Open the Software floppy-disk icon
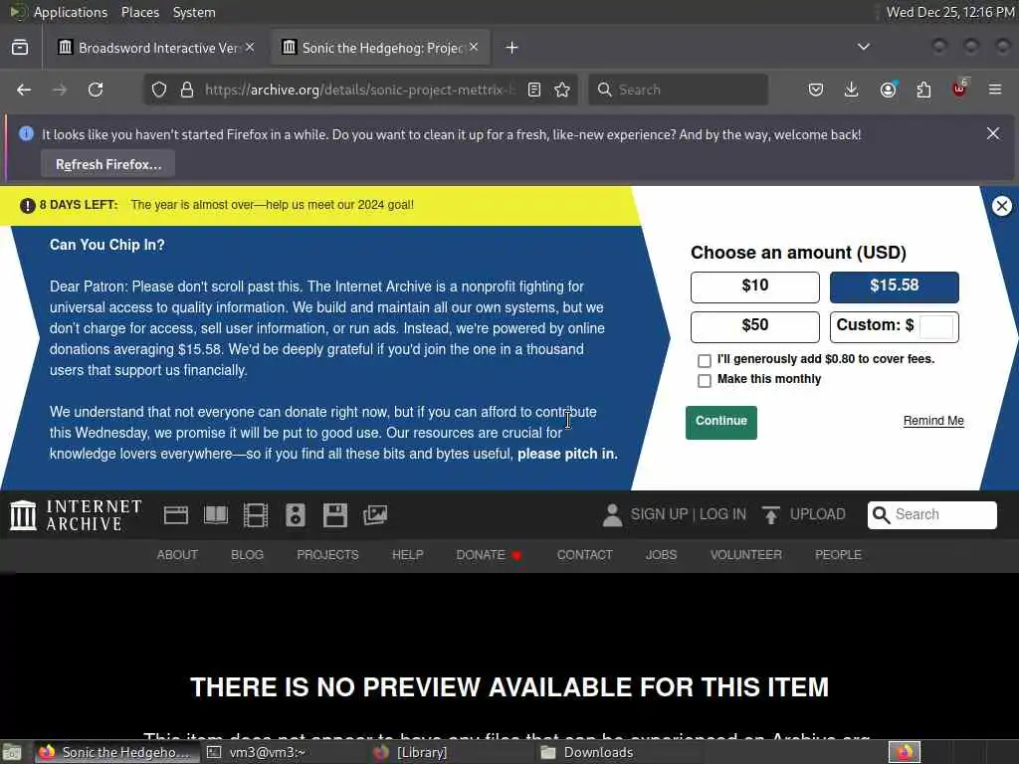This screenshot has height=764, width=1019. click(x=335, y=515)
